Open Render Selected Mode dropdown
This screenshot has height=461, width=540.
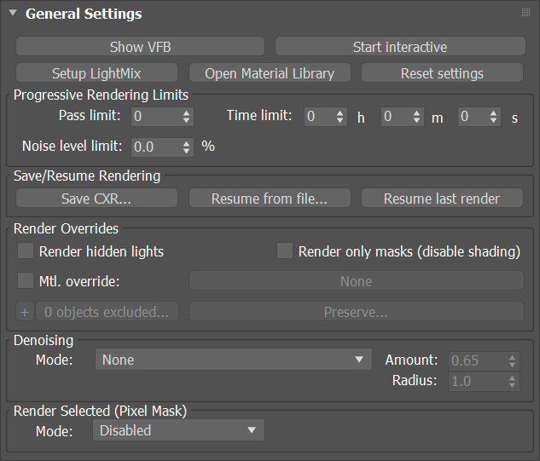point(178,430)
